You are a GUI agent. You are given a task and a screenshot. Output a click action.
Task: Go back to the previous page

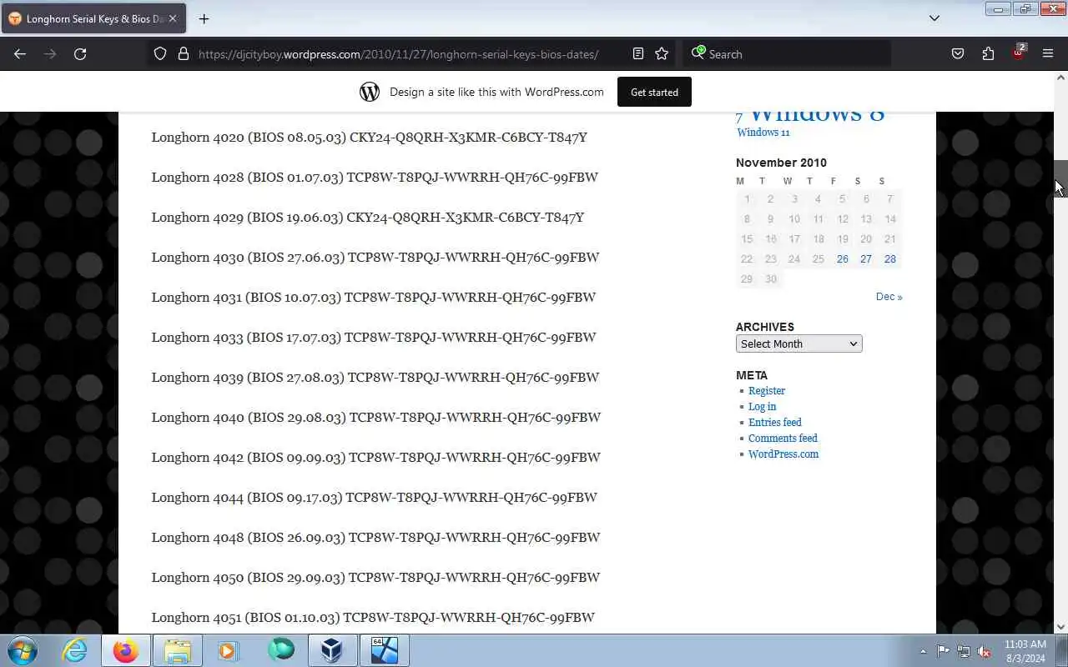tap(20, 53)
